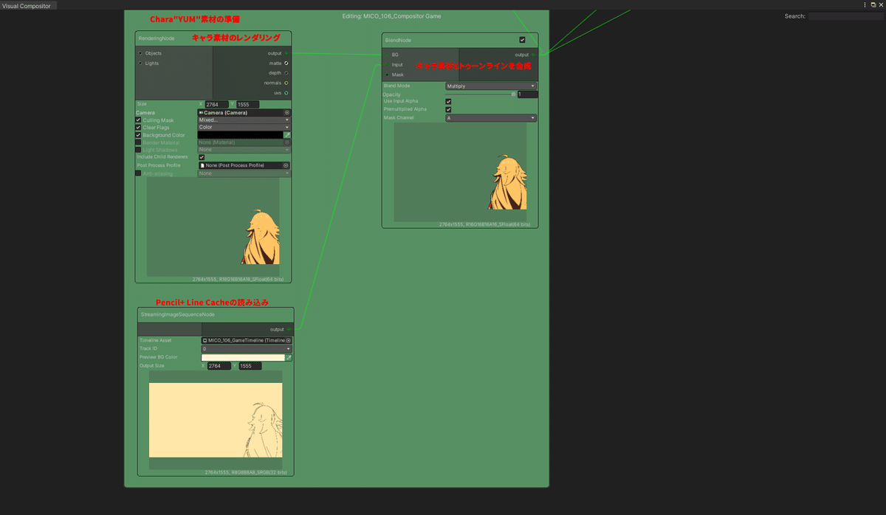Click the RenderingNode normals output port
The image size is (886, 515).
(286, 83)
